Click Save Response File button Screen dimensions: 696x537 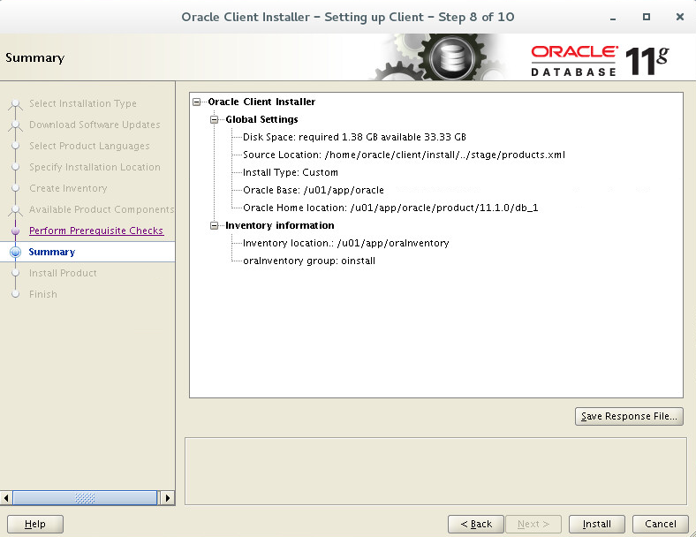(629, 416)
